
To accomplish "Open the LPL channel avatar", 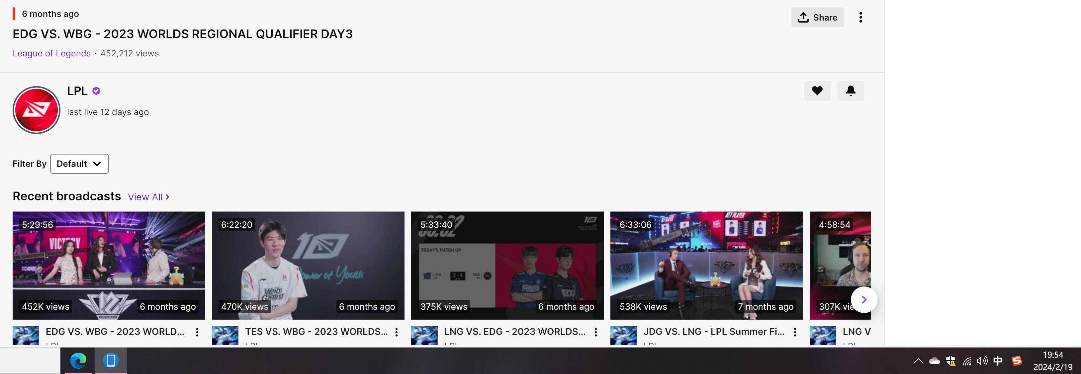I will click(x=37, y=110).
